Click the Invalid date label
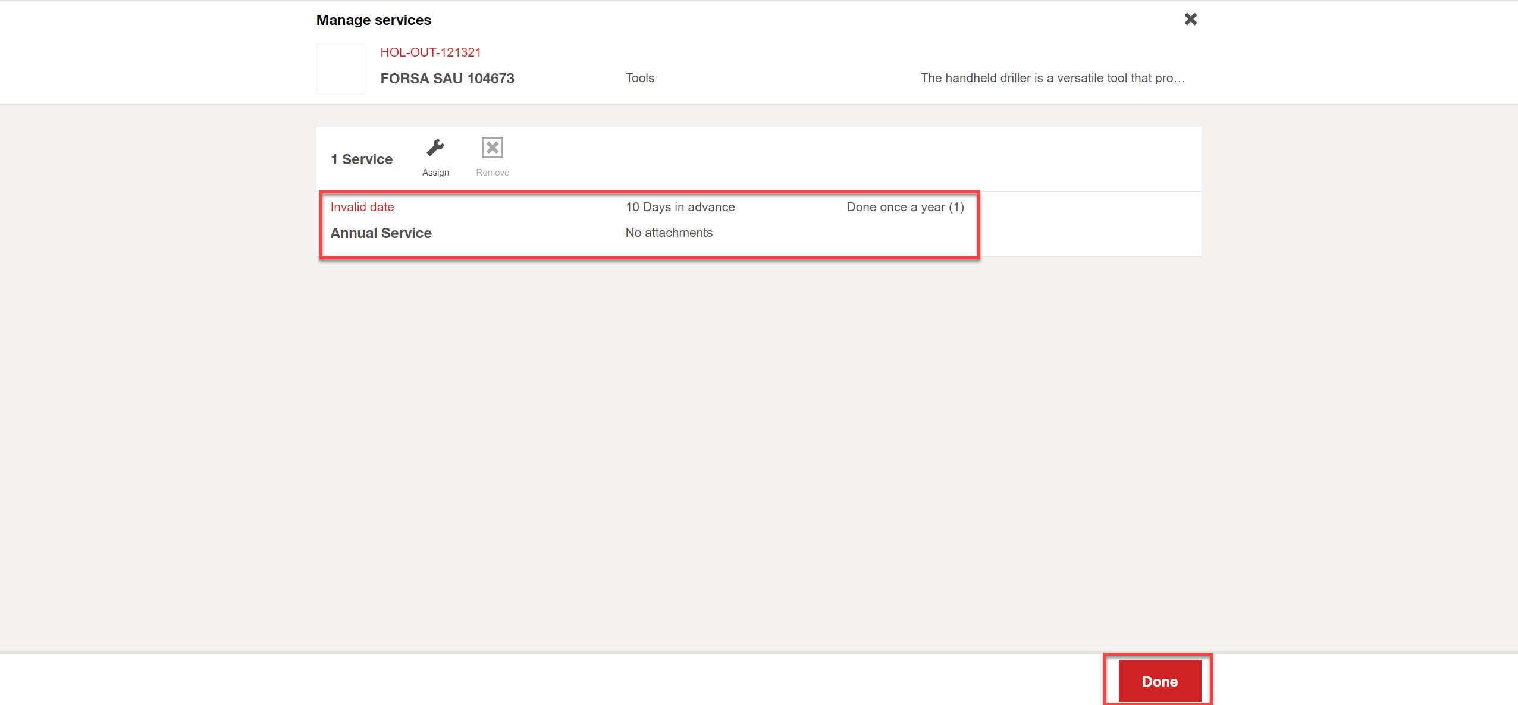This screenshot has height=705, width=1518. coord(362,207)
